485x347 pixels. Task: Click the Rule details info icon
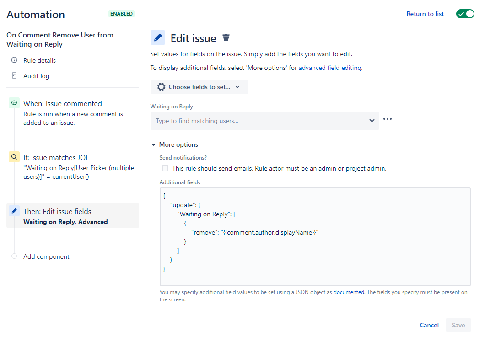coord(14,60)
